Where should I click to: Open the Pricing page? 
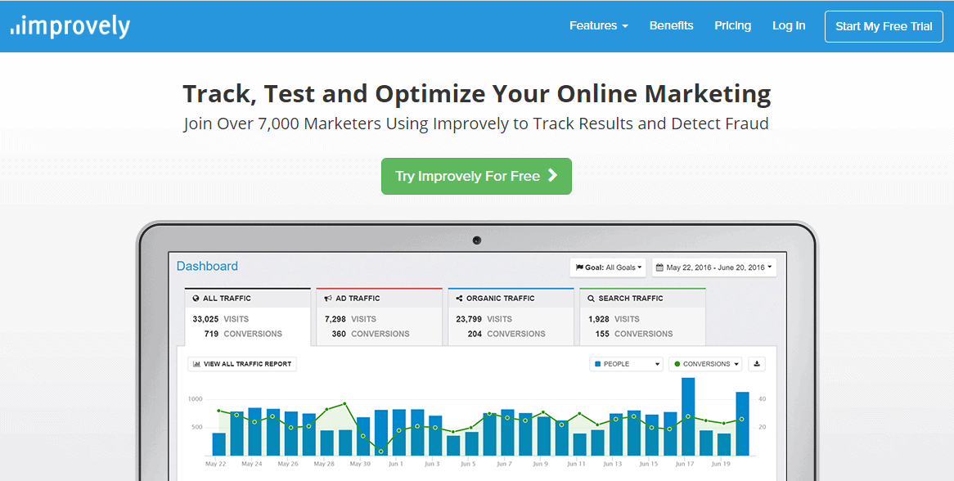(x=732, y=25)
